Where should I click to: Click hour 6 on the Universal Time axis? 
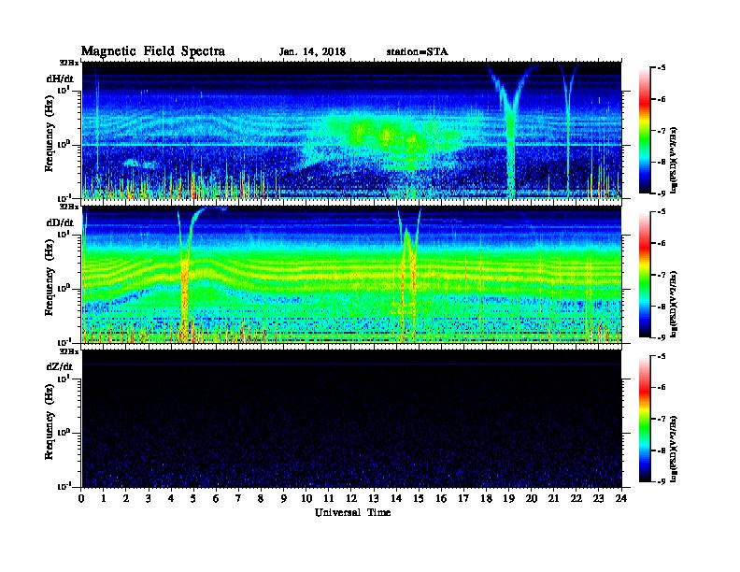click(216, 499)
